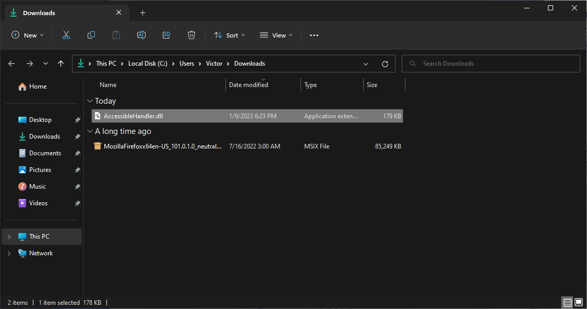Click the Paste clipboard icon
The width and height of the screenshot is (587, 309).
[x=116, y=35]
